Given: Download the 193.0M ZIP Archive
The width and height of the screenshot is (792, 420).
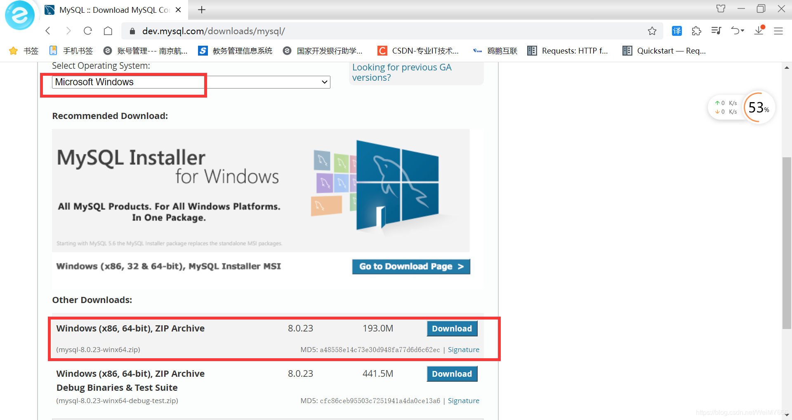Looking at the screenshot, I should (x=452, y=329).
